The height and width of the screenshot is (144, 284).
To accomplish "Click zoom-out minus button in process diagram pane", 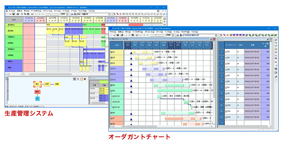I will pyautogui.click(x=75, y=79).
